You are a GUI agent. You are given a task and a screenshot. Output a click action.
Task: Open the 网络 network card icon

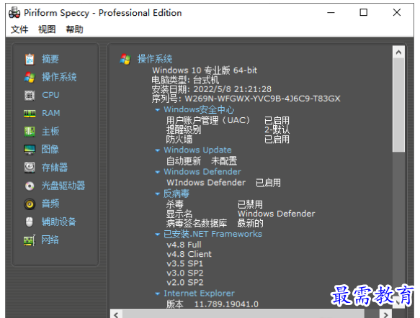click(30, 240)
